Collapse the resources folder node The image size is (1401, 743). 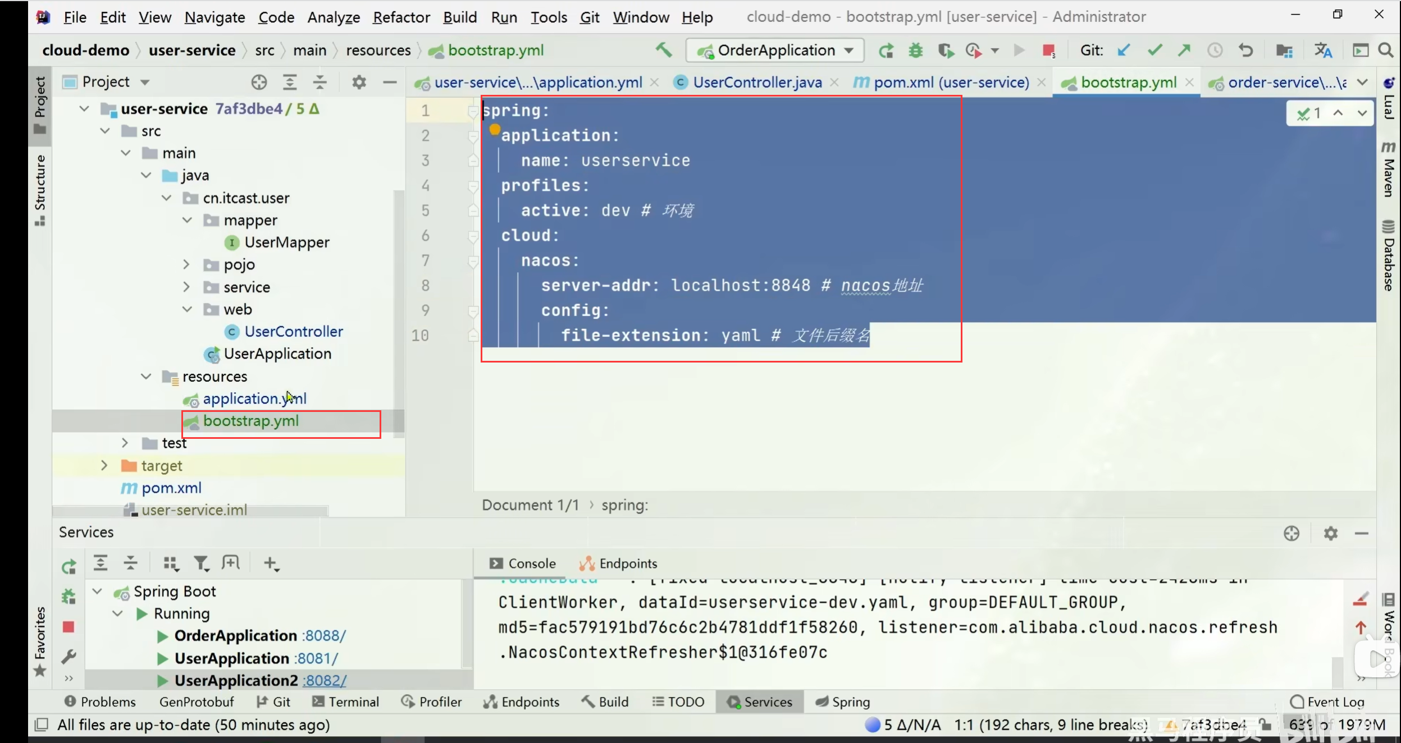click(146, 376)
